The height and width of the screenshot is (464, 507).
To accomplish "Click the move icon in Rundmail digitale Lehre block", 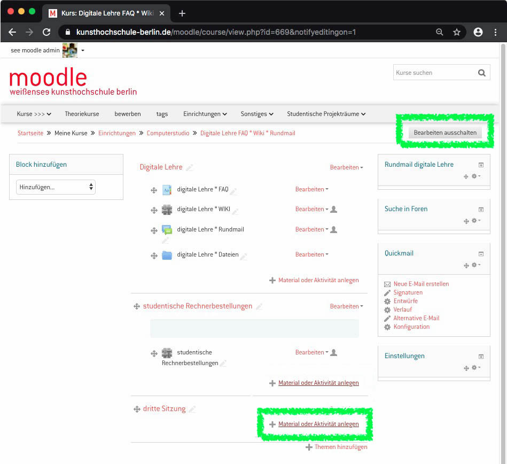I will (466, 176).
